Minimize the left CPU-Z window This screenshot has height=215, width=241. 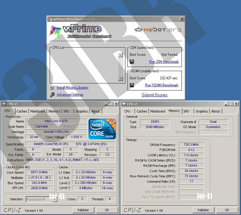point(106,104)
